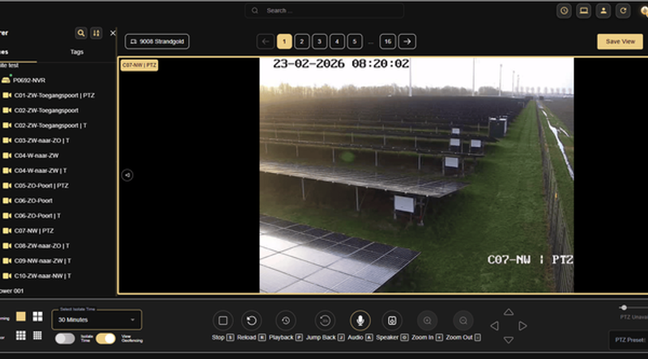Select camera C04-W-naar-ZW | T

(x=35, y=171)
